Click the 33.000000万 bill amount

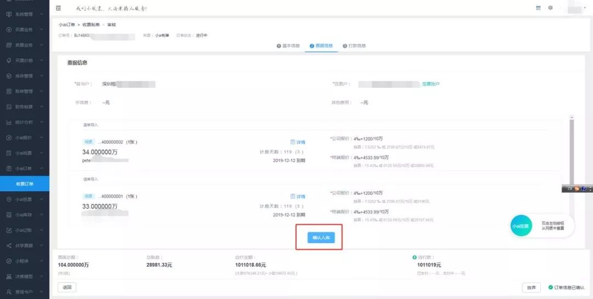(100, 206)
